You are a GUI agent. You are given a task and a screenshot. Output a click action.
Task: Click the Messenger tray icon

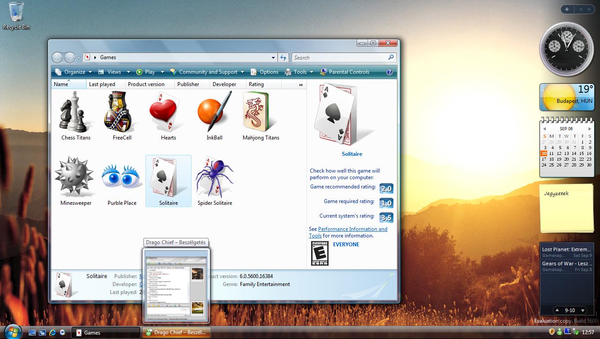(x=559, y=332)
